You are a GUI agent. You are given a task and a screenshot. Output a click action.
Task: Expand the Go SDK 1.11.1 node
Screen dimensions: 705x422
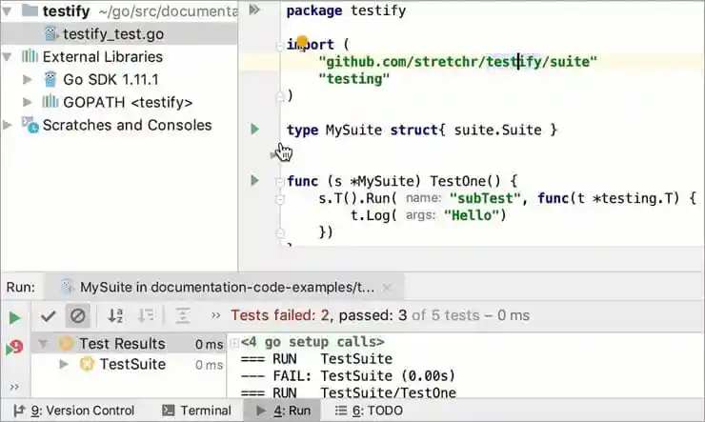28,79
